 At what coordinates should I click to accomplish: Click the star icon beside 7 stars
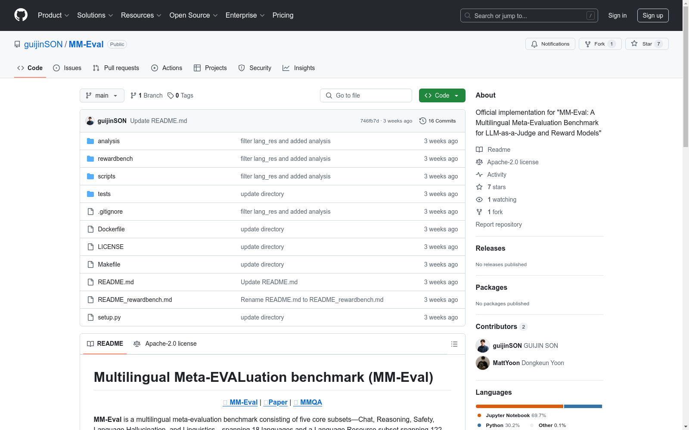(x=479, y=187)
